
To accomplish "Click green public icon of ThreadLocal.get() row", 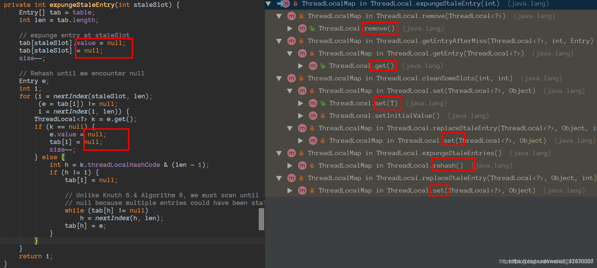I will click(x=323, y=66).
